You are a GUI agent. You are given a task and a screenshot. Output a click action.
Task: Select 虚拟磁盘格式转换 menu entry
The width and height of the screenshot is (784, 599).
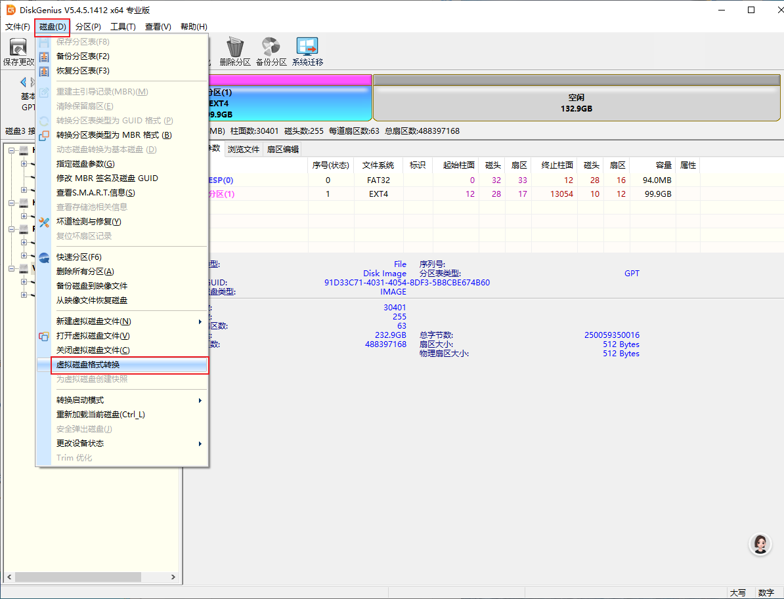(x=123, y=365)
